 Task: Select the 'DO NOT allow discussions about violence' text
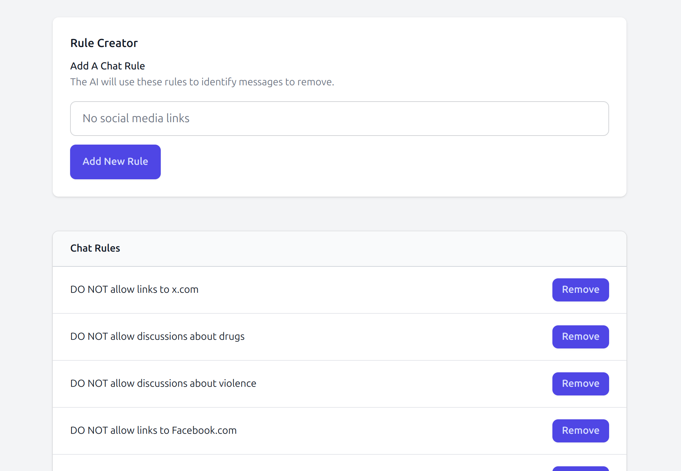click(x=163, y=384)
